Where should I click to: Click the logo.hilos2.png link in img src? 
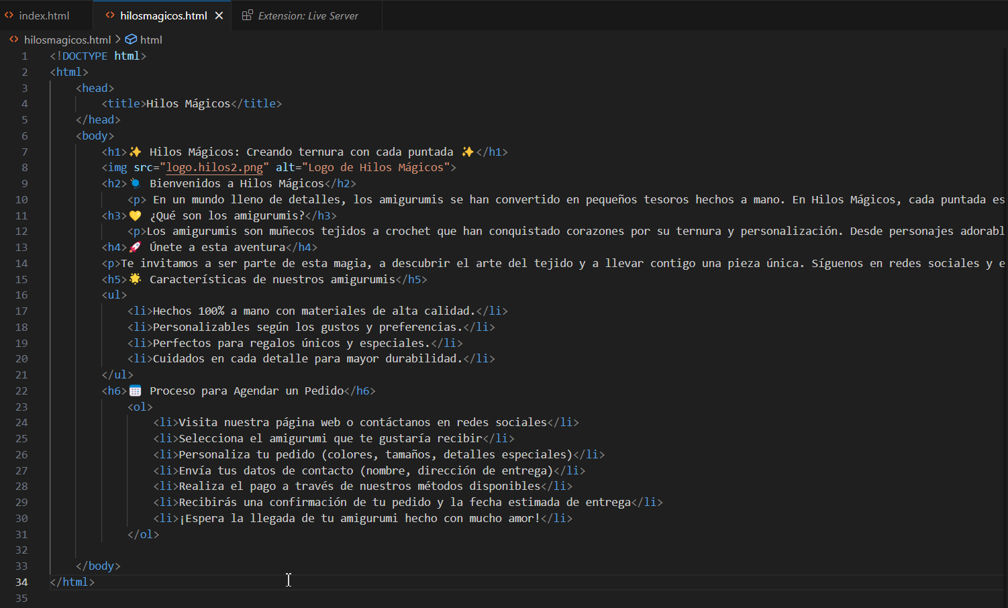pos(215,167)
